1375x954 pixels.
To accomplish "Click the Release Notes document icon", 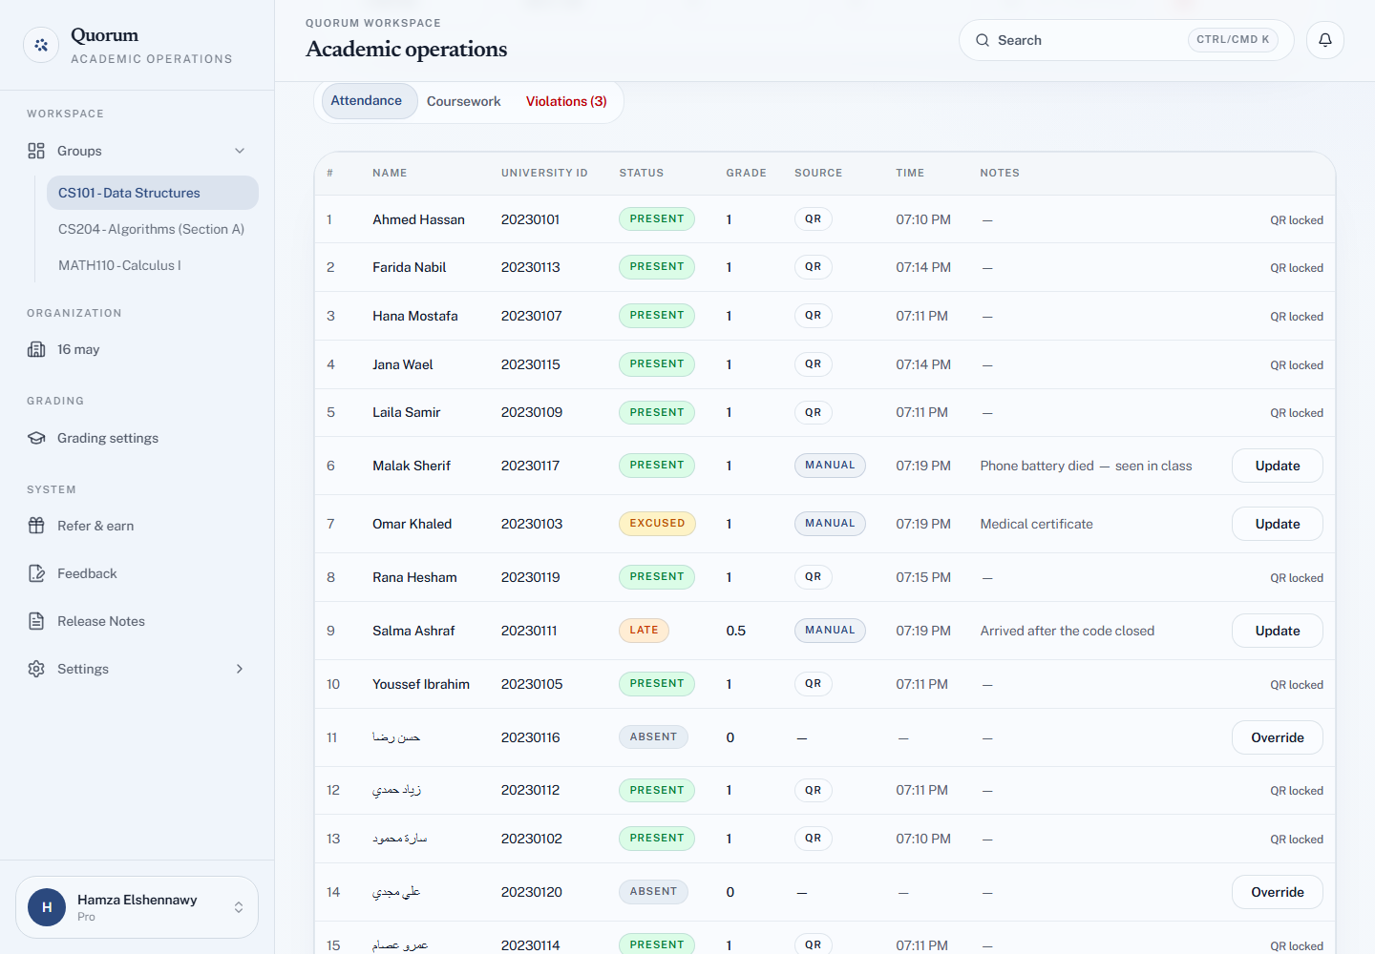I will [x=36, y=621].
